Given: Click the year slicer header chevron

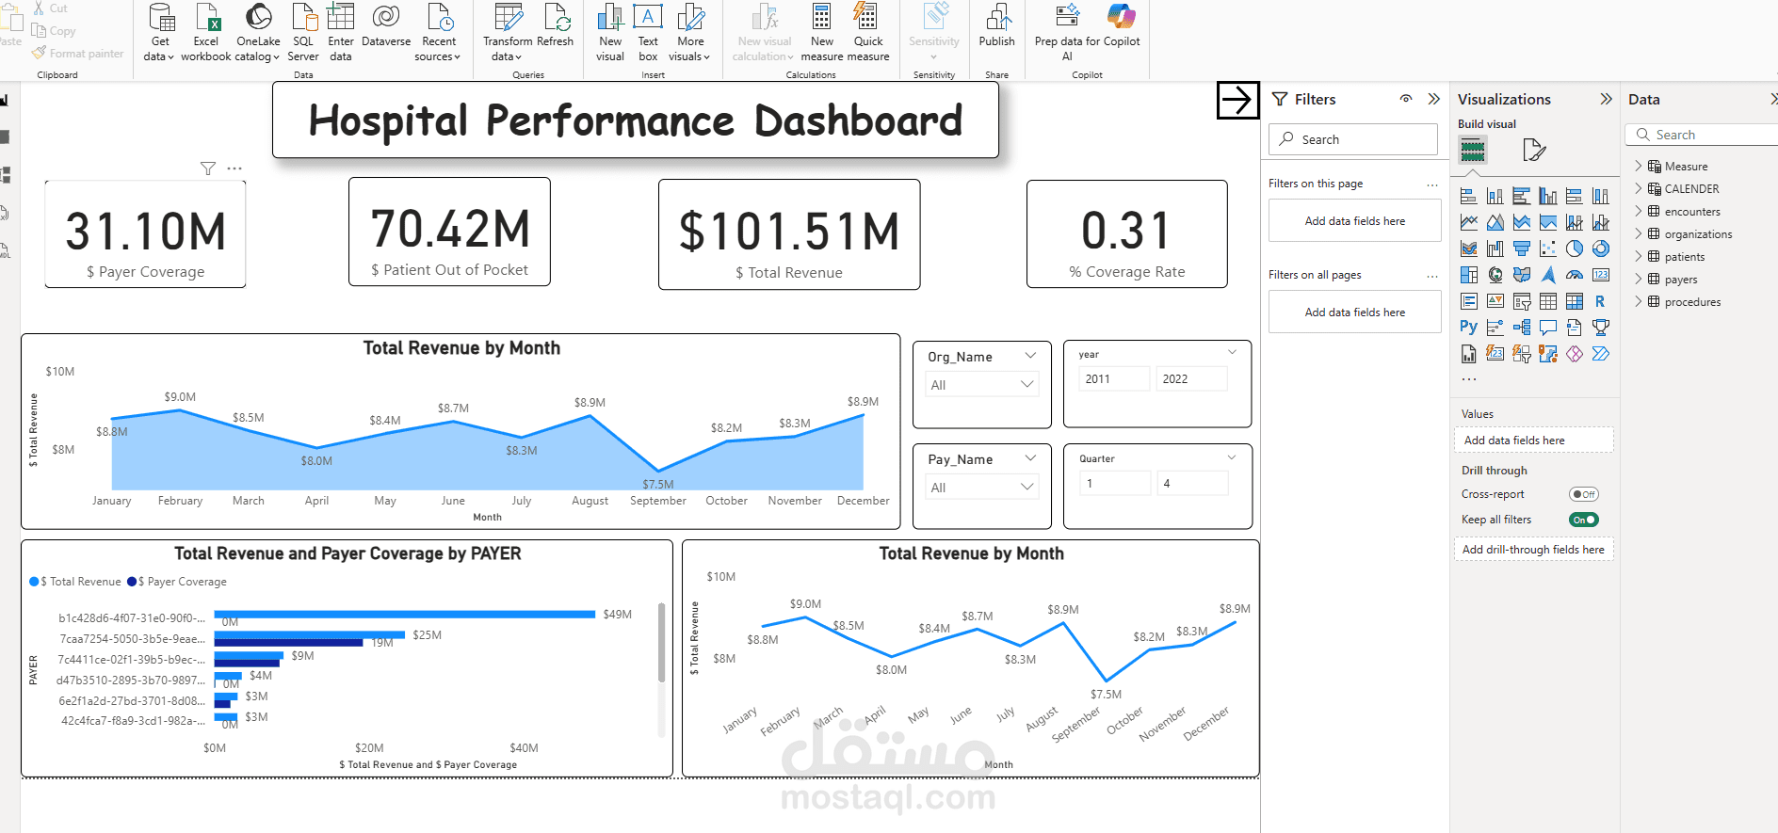Looking at the screenshot, I should click(x=1232, y=352).
